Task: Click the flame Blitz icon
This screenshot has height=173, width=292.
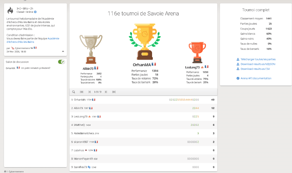Action: tap(11, 10)
